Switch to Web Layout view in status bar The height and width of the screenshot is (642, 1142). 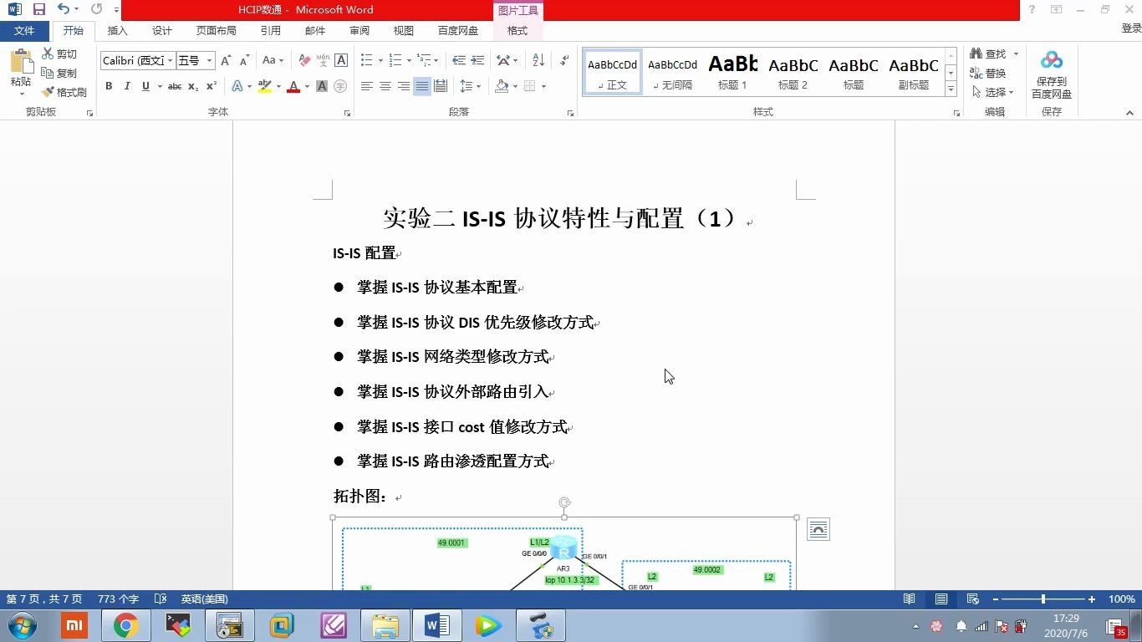pos(972,599)
